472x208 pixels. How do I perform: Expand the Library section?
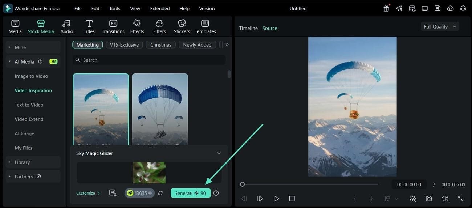(10, 162)
